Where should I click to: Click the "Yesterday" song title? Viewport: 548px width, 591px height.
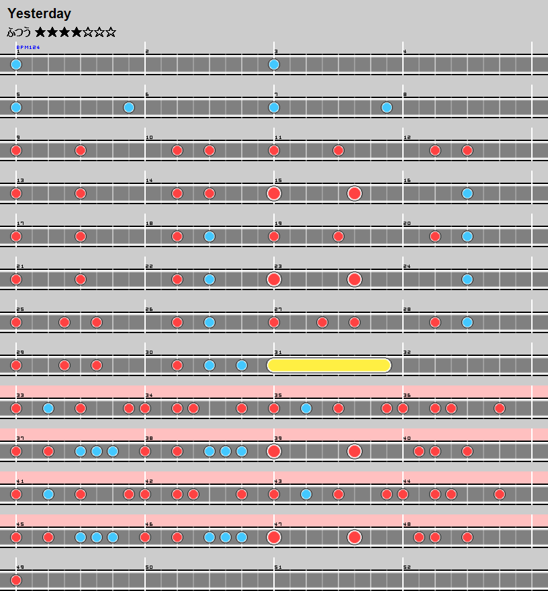[39, 13]
